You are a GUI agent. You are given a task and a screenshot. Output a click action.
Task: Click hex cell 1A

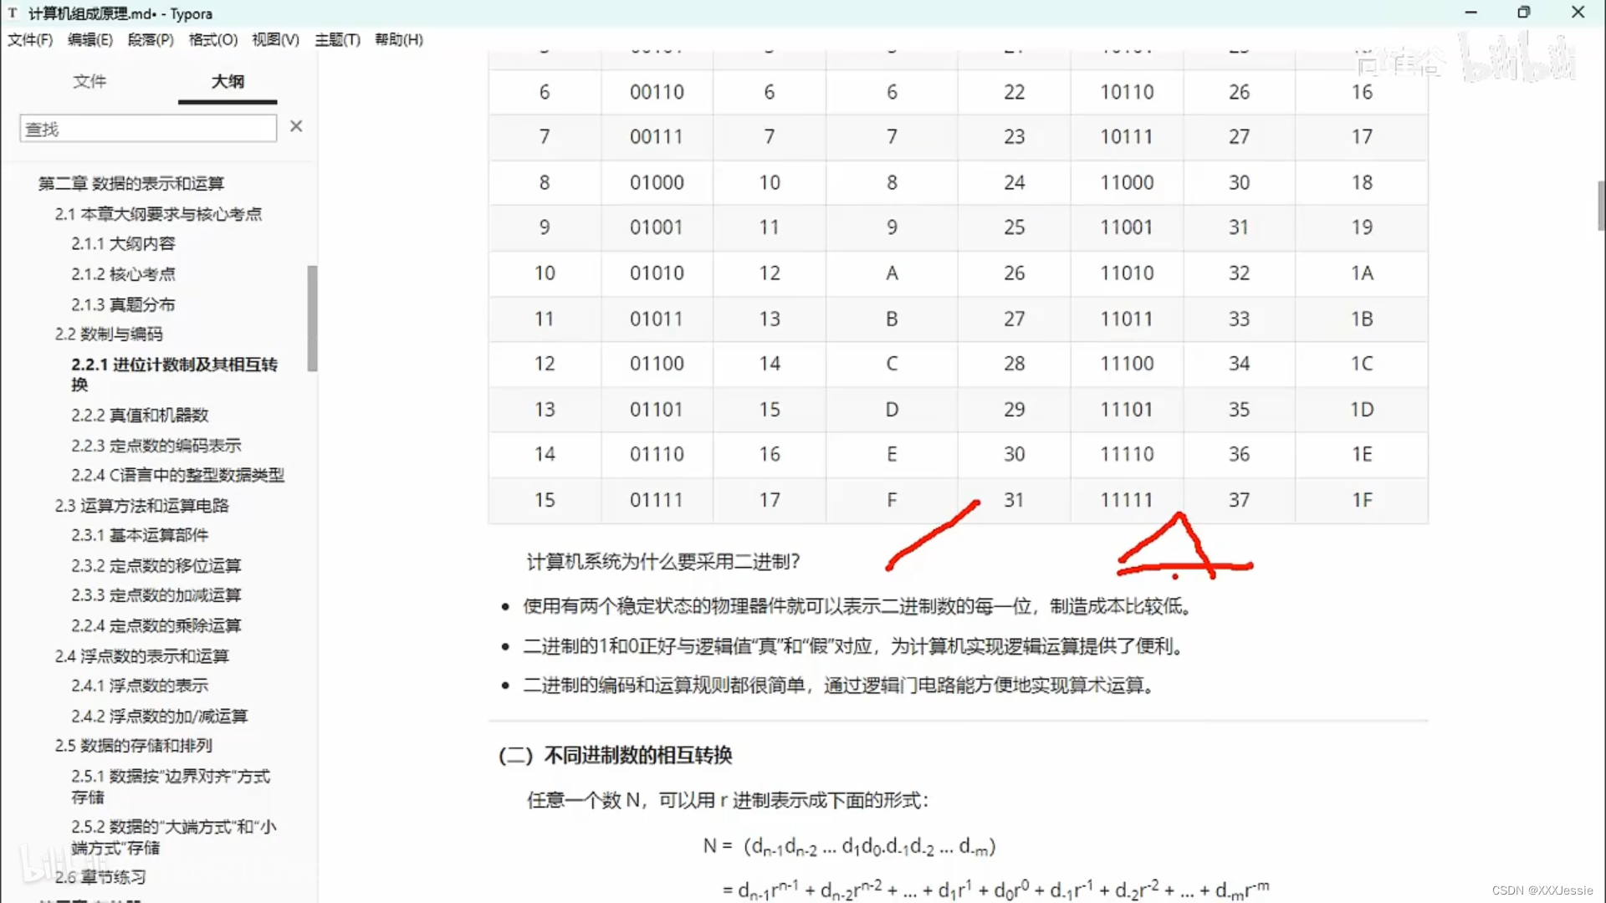pyautogui.click(x=1362, y=273)
